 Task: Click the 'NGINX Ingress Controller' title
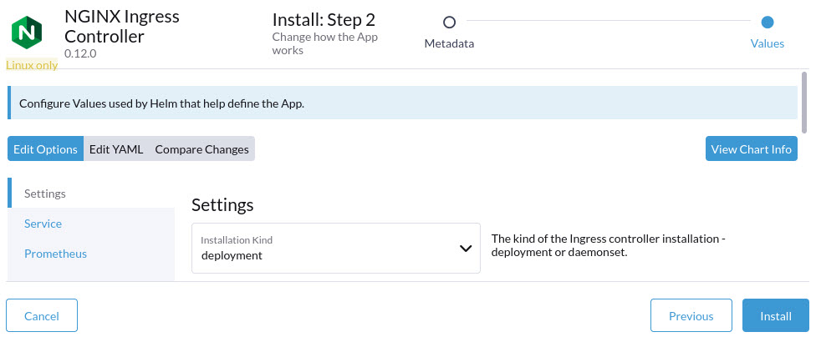point(122,27)
